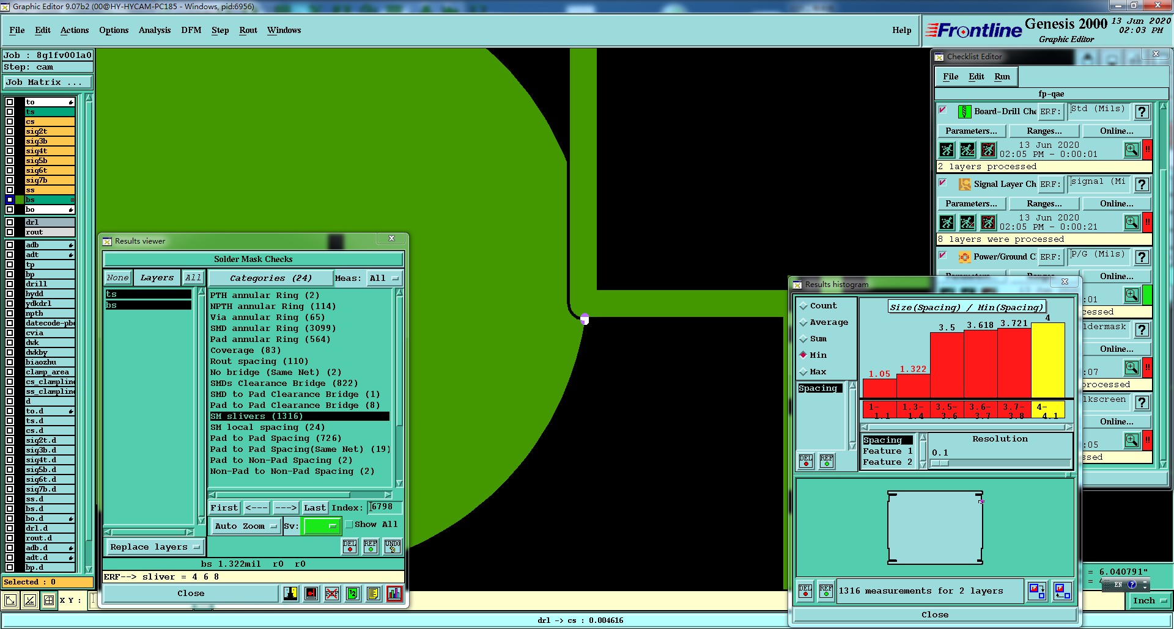1174x629 pixels.
Task: Open the Meas All dropdown
Action: point(385,278)
